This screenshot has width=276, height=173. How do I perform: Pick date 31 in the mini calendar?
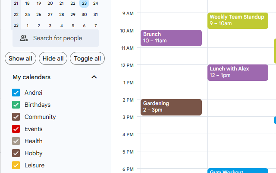(95, 14)
